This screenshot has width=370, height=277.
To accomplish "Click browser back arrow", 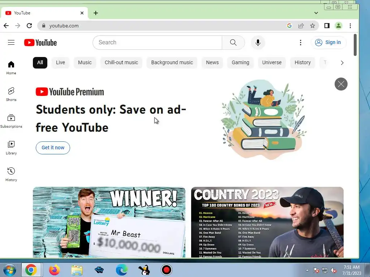I will (x=6, y=26).
